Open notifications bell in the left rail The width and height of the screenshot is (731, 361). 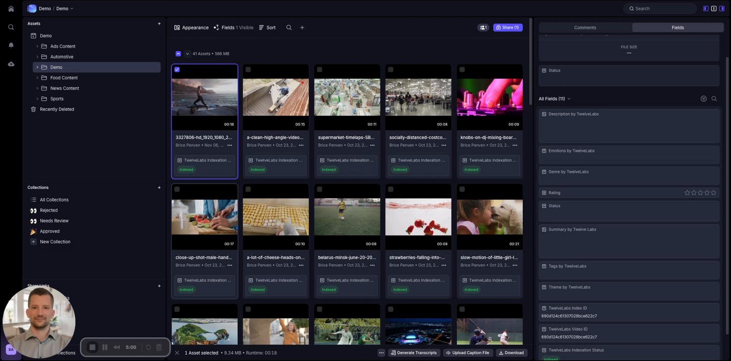(11, 45)
